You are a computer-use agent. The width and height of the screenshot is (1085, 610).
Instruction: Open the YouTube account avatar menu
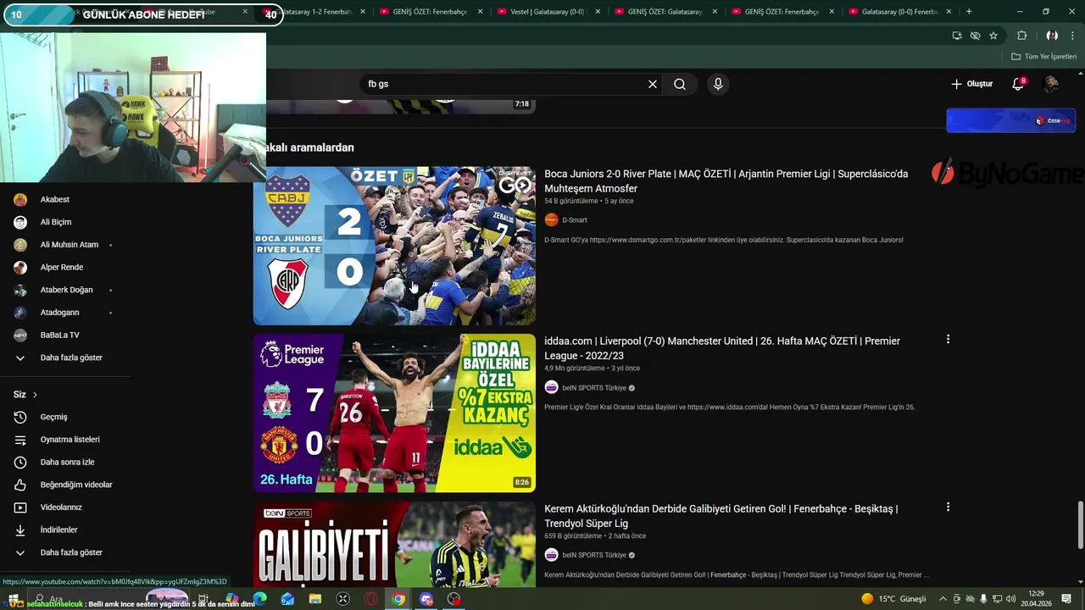(x=1051, y=84)
